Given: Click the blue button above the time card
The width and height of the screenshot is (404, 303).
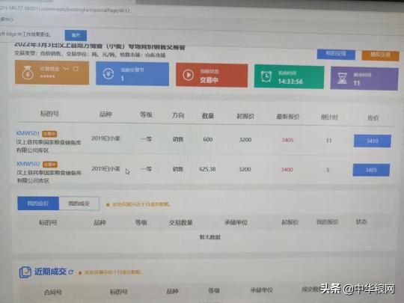Looking at the screenshot, I should 336,54.
